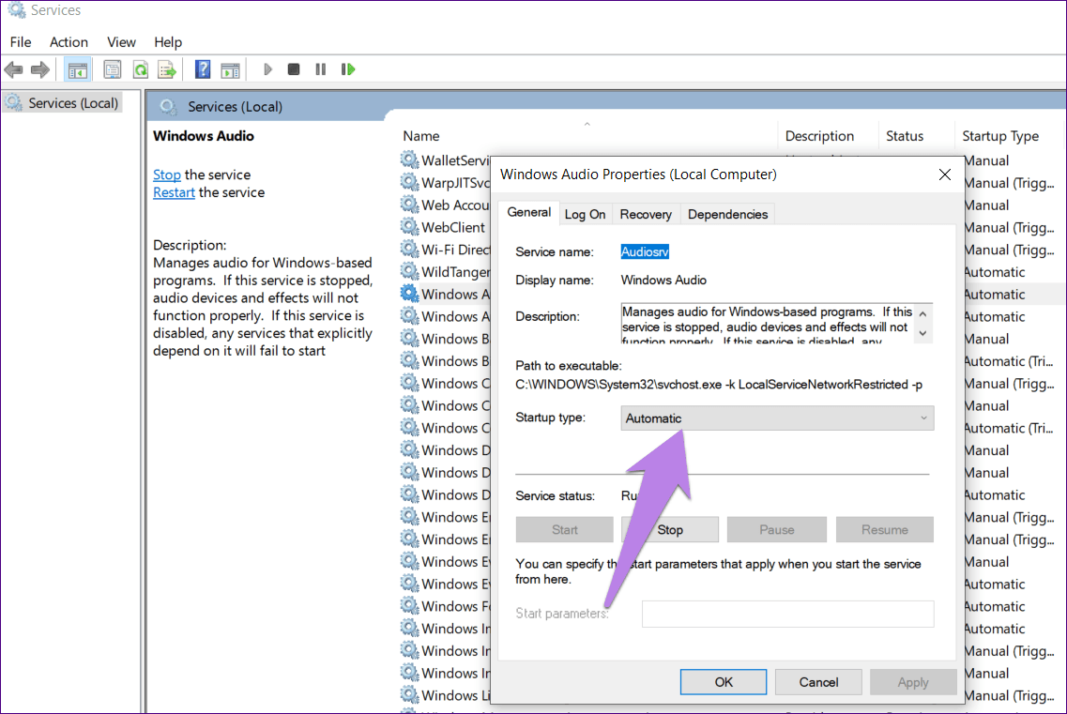Open the Action menu
This screenshot has width=1067, height=714.
69,42
